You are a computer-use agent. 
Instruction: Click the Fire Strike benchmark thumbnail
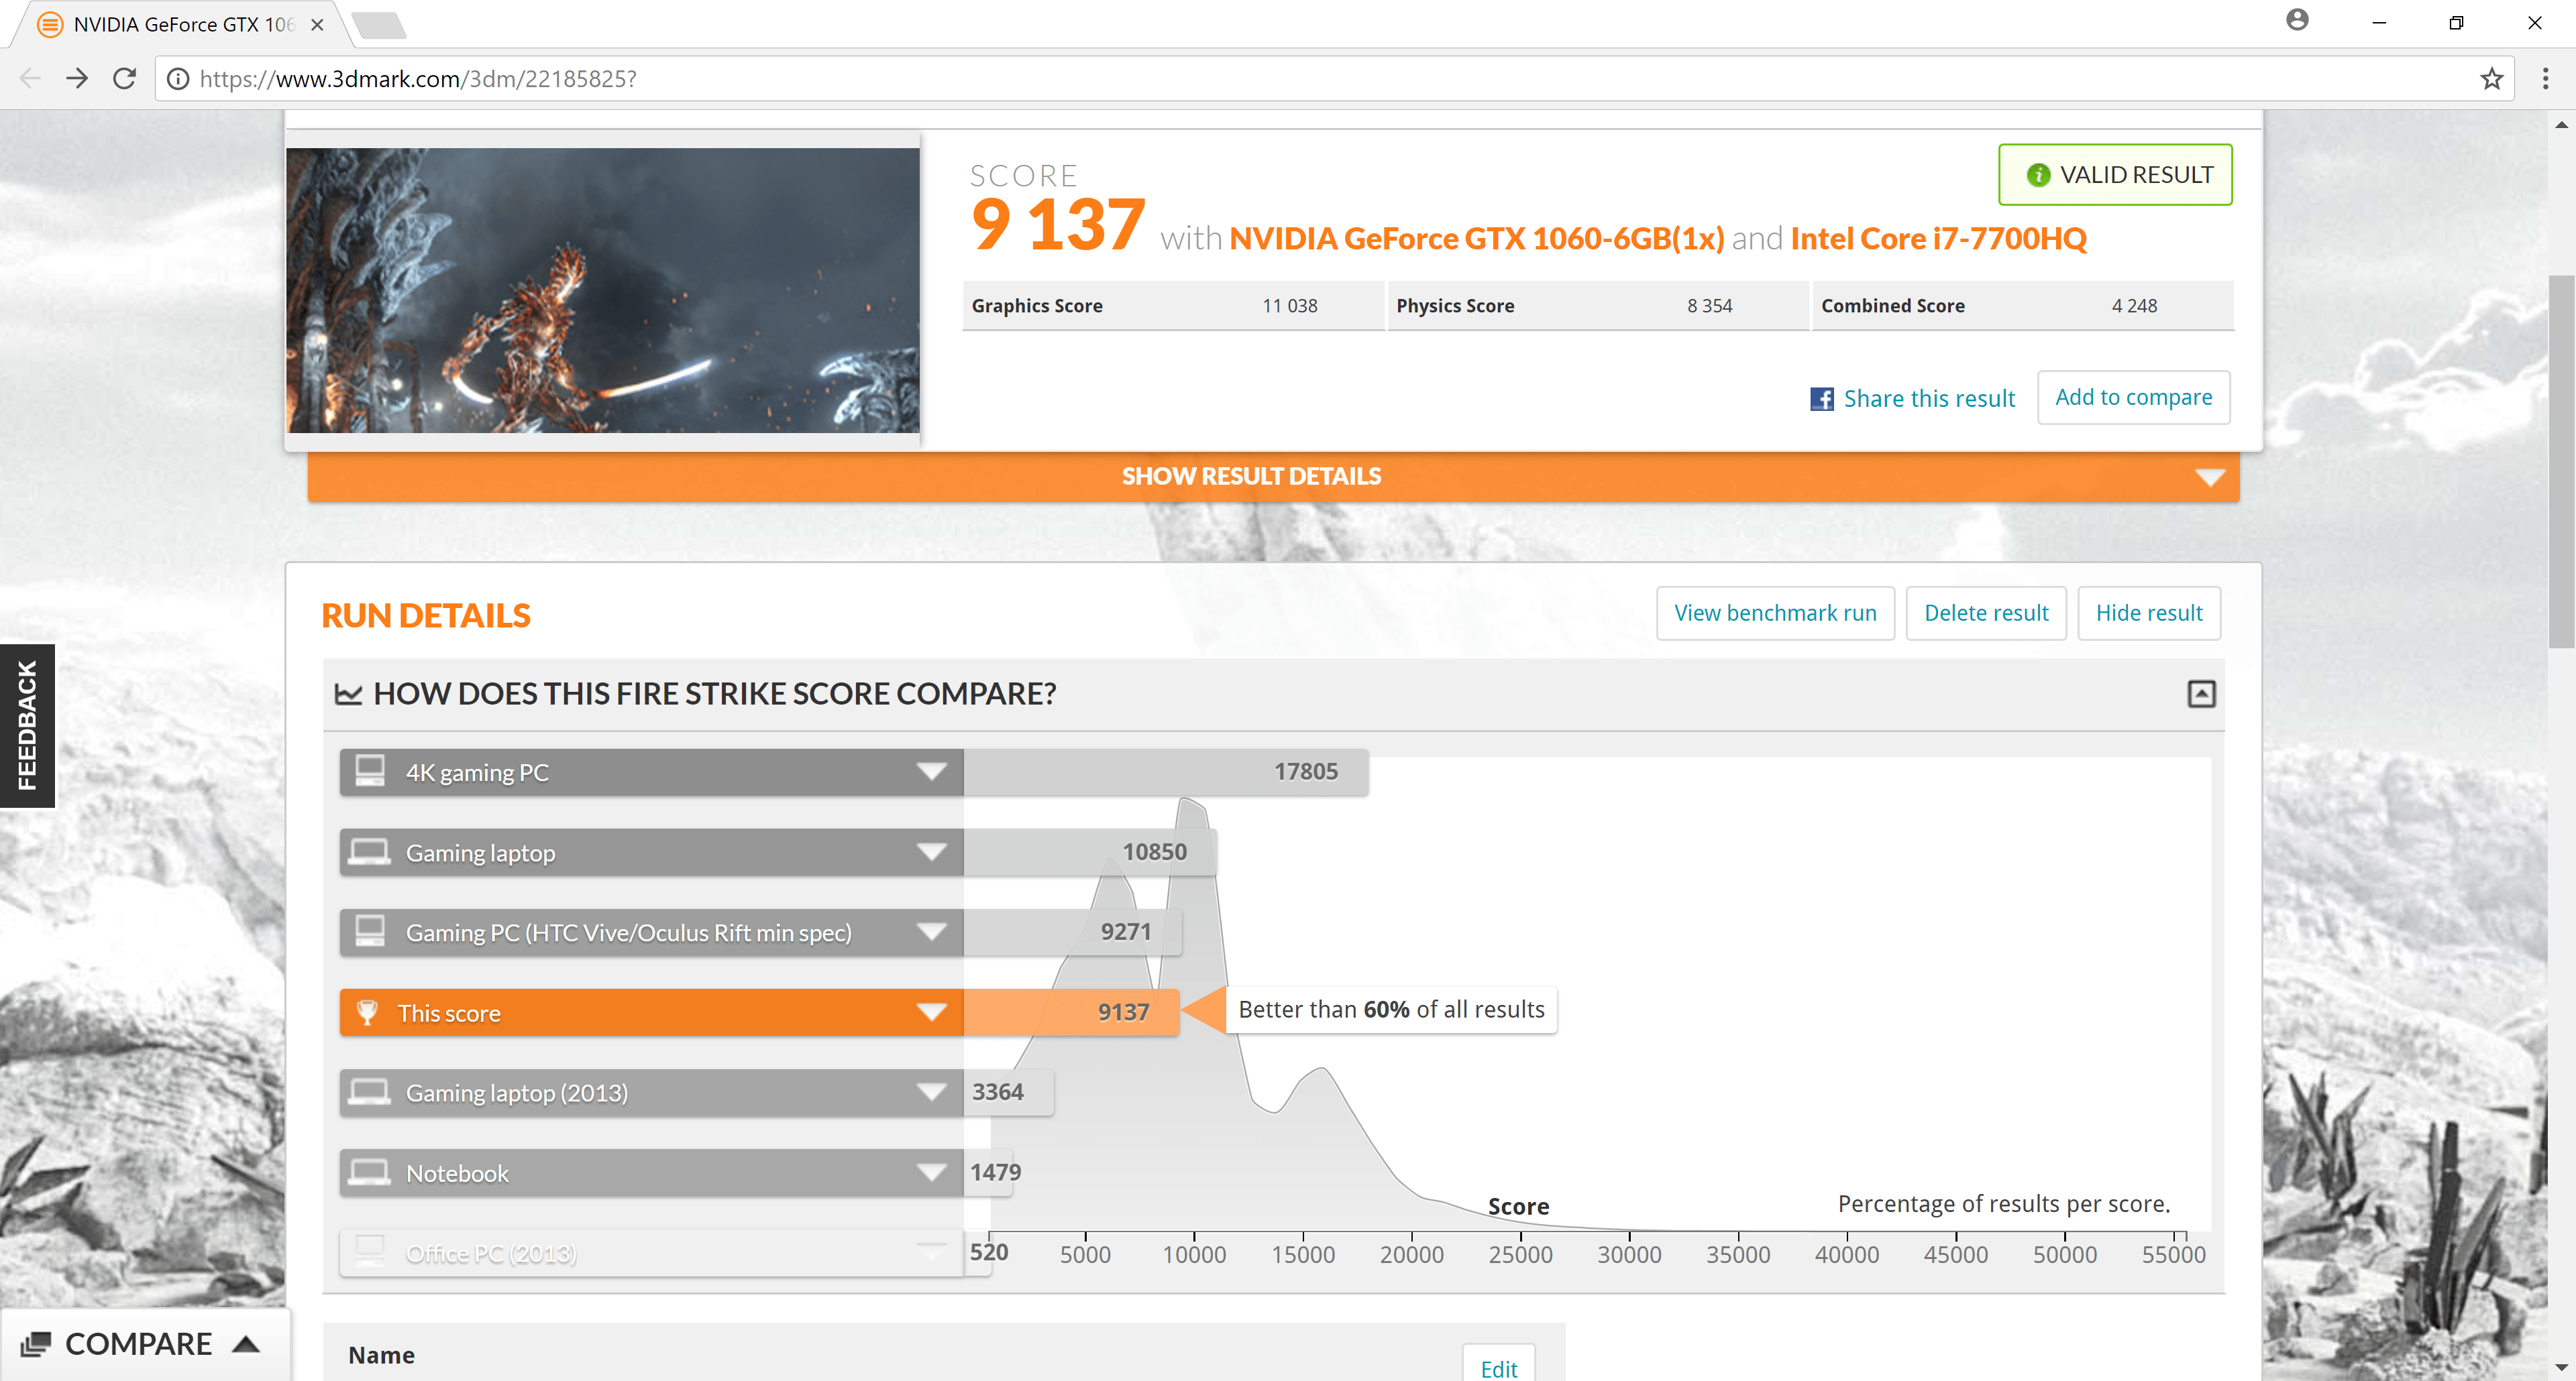pos(603,291)
